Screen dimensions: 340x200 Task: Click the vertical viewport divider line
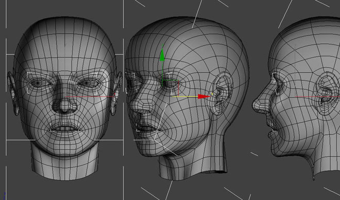(124, 100)
